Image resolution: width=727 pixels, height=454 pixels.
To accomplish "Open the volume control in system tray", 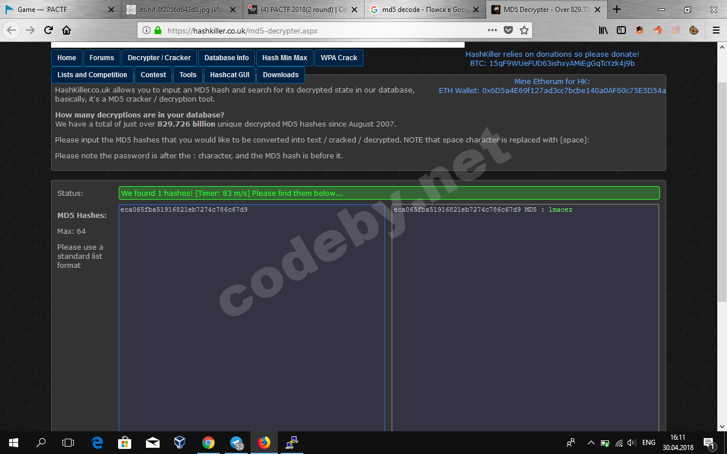I will point(632,443).
